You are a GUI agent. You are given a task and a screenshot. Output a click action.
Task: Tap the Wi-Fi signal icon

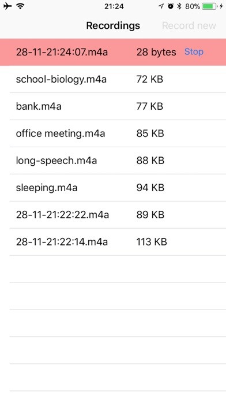(x=21, y=6)
